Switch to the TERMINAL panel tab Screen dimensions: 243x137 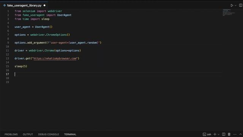(x=70, y=134)
